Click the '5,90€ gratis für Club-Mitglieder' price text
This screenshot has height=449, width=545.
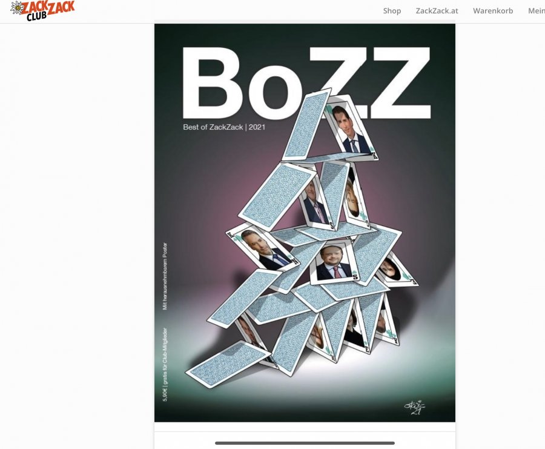click(x=165, y=365)
